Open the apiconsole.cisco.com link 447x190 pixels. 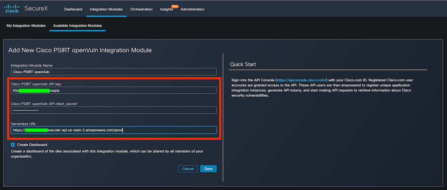(301, 80)
